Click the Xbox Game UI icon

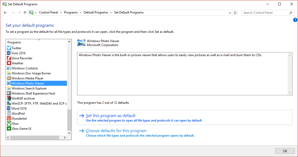coord(9,128)
